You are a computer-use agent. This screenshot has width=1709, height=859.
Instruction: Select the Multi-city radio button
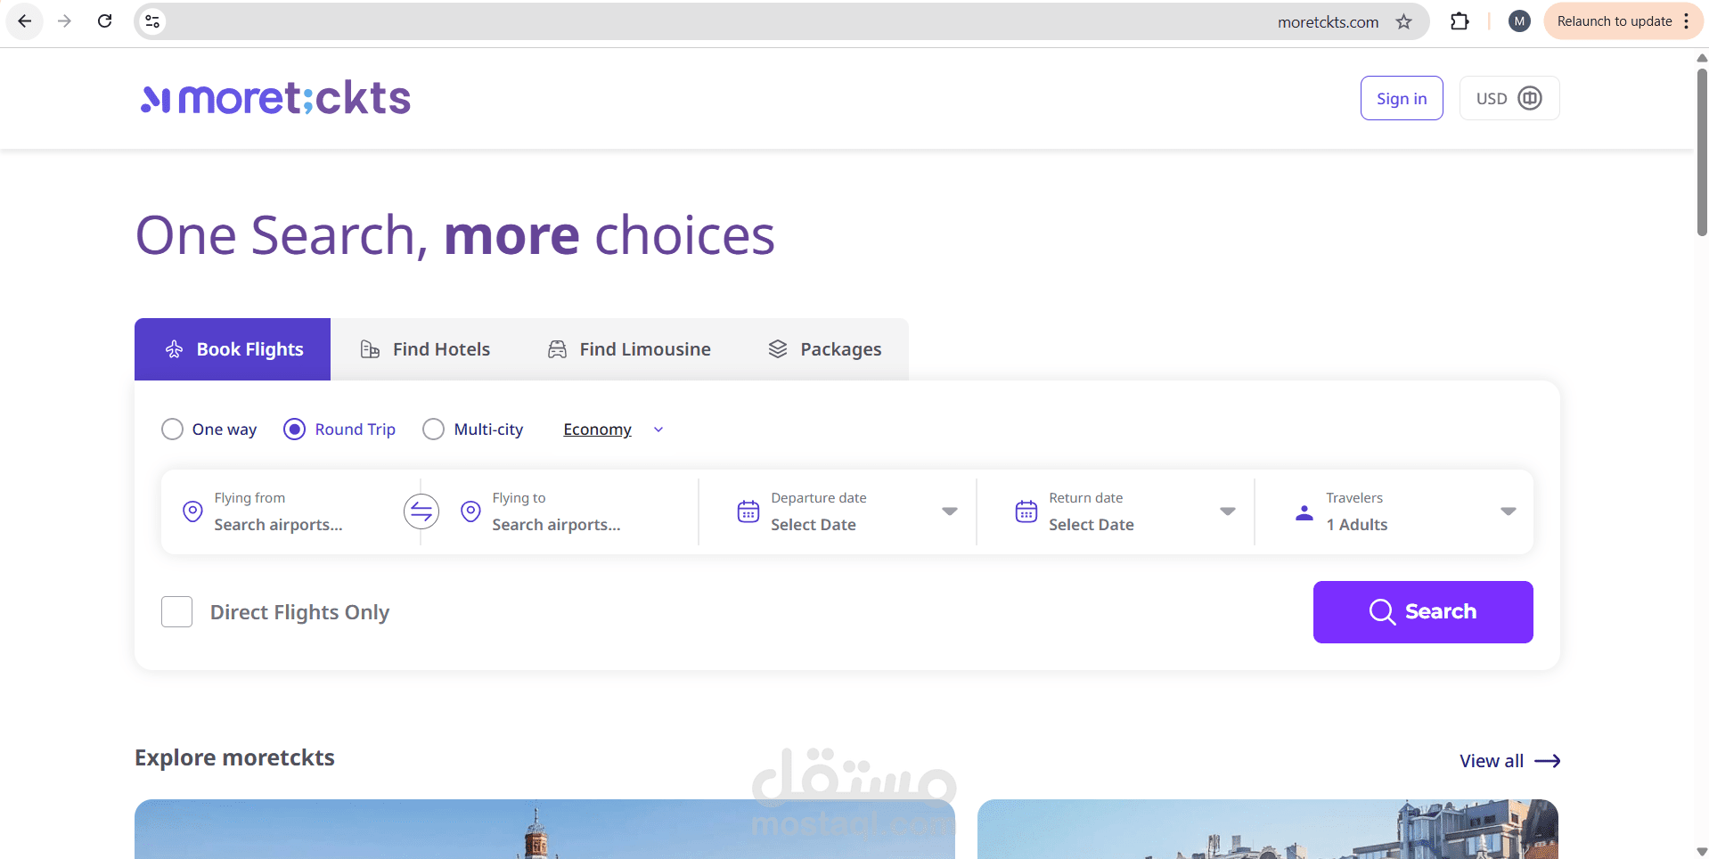coord(433,429)
